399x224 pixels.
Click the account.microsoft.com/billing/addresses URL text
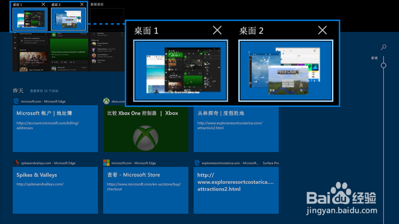(x=47, y=125)
